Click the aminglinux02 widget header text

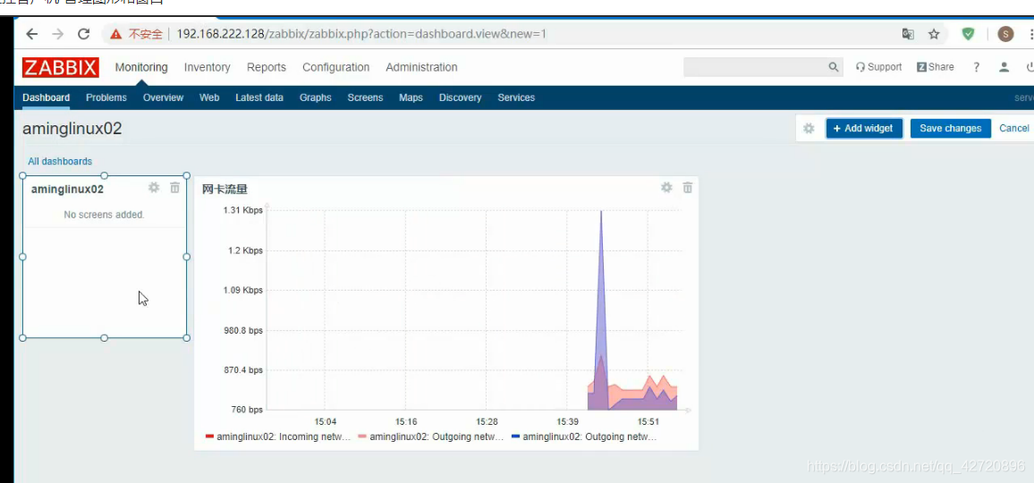click(67, 190)
